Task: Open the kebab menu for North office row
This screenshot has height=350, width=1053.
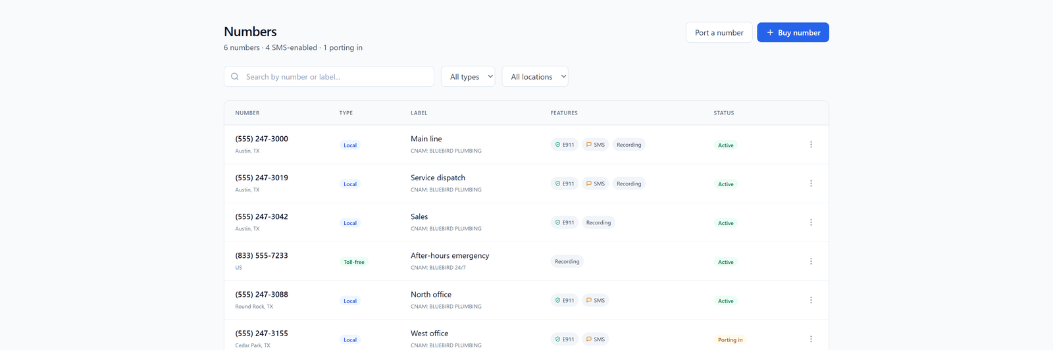Action: pyautogui.click(x=811, y=300)
